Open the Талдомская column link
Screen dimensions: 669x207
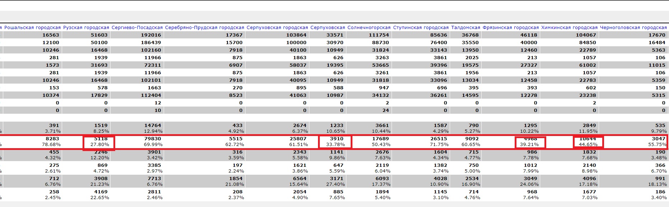[466, 27]
